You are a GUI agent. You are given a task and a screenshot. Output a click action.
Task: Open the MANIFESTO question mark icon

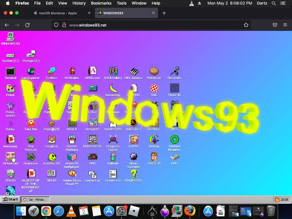(x=133, y=174)
